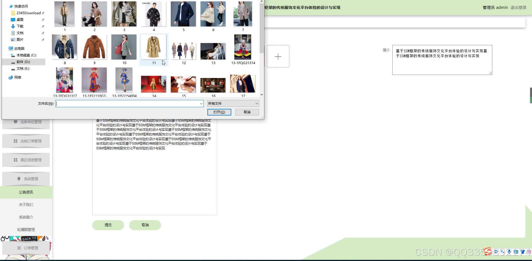The height and width of the screenshot is (261, 532).
Task: Select image thumbnail named 5
Action: 183,14
